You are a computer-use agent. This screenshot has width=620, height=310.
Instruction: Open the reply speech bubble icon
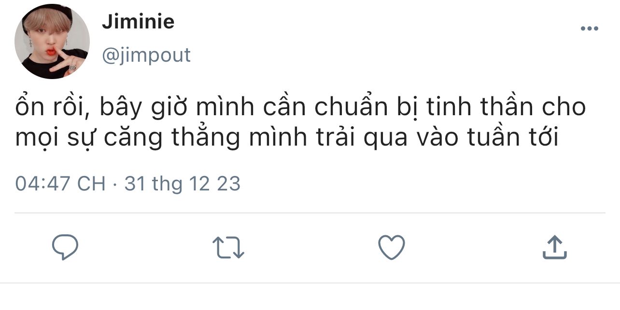coord(65,247)
